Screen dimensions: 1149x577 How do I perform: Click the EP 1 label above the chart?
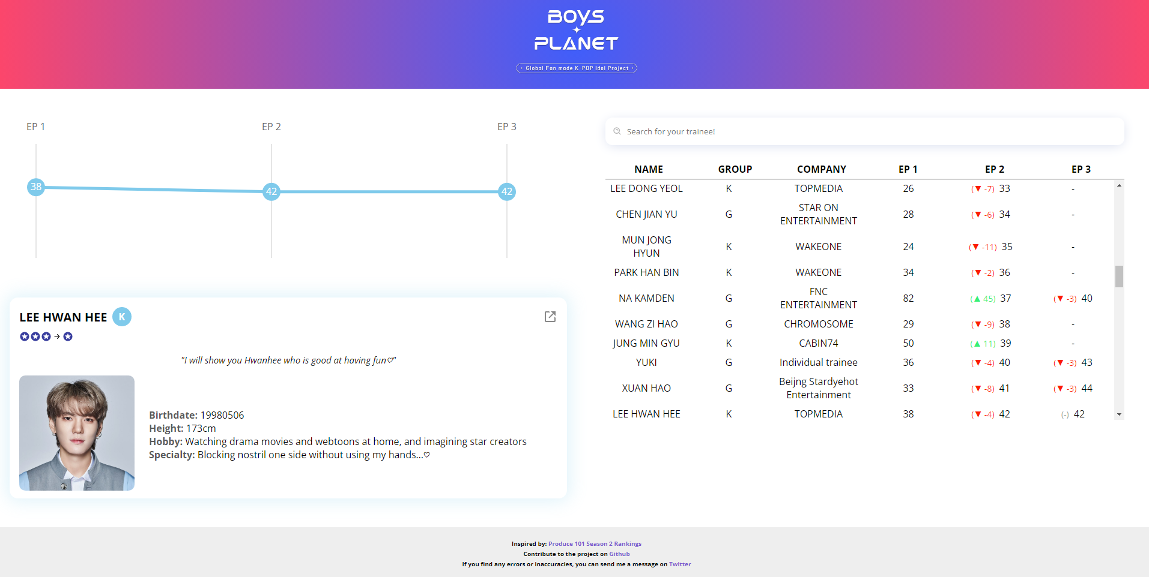pyautogui.click(x=35, y=127)
